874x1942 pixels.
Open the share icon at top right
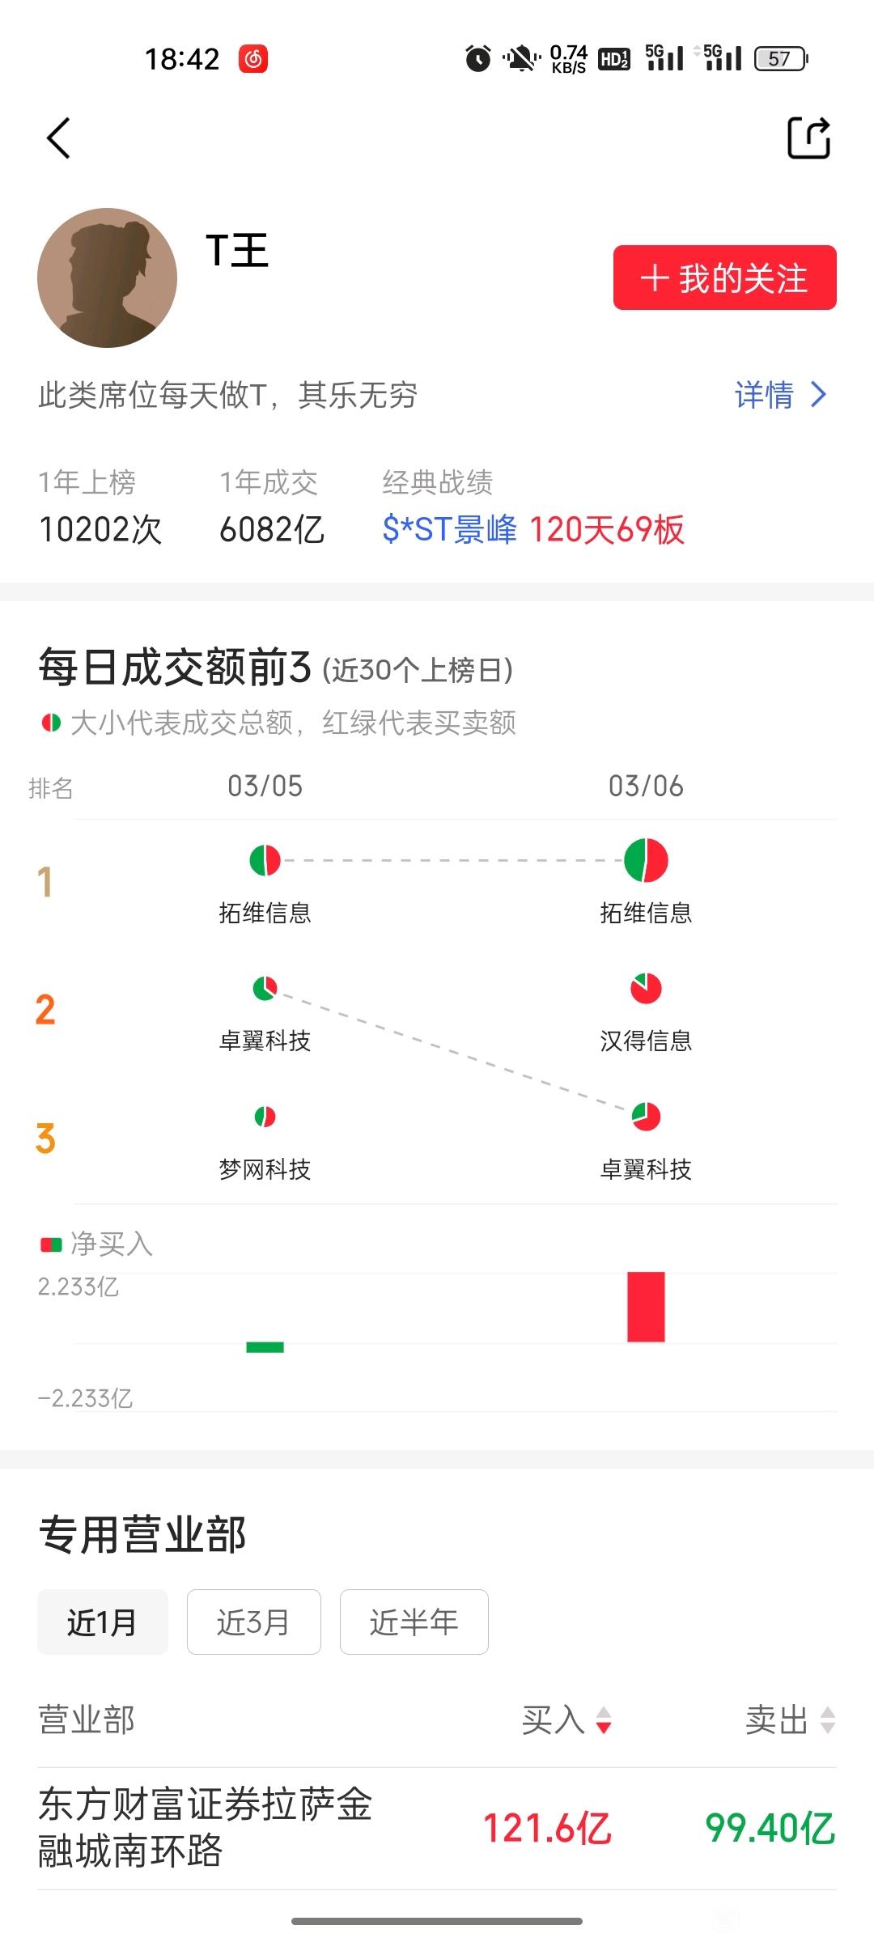click(808, 138)
